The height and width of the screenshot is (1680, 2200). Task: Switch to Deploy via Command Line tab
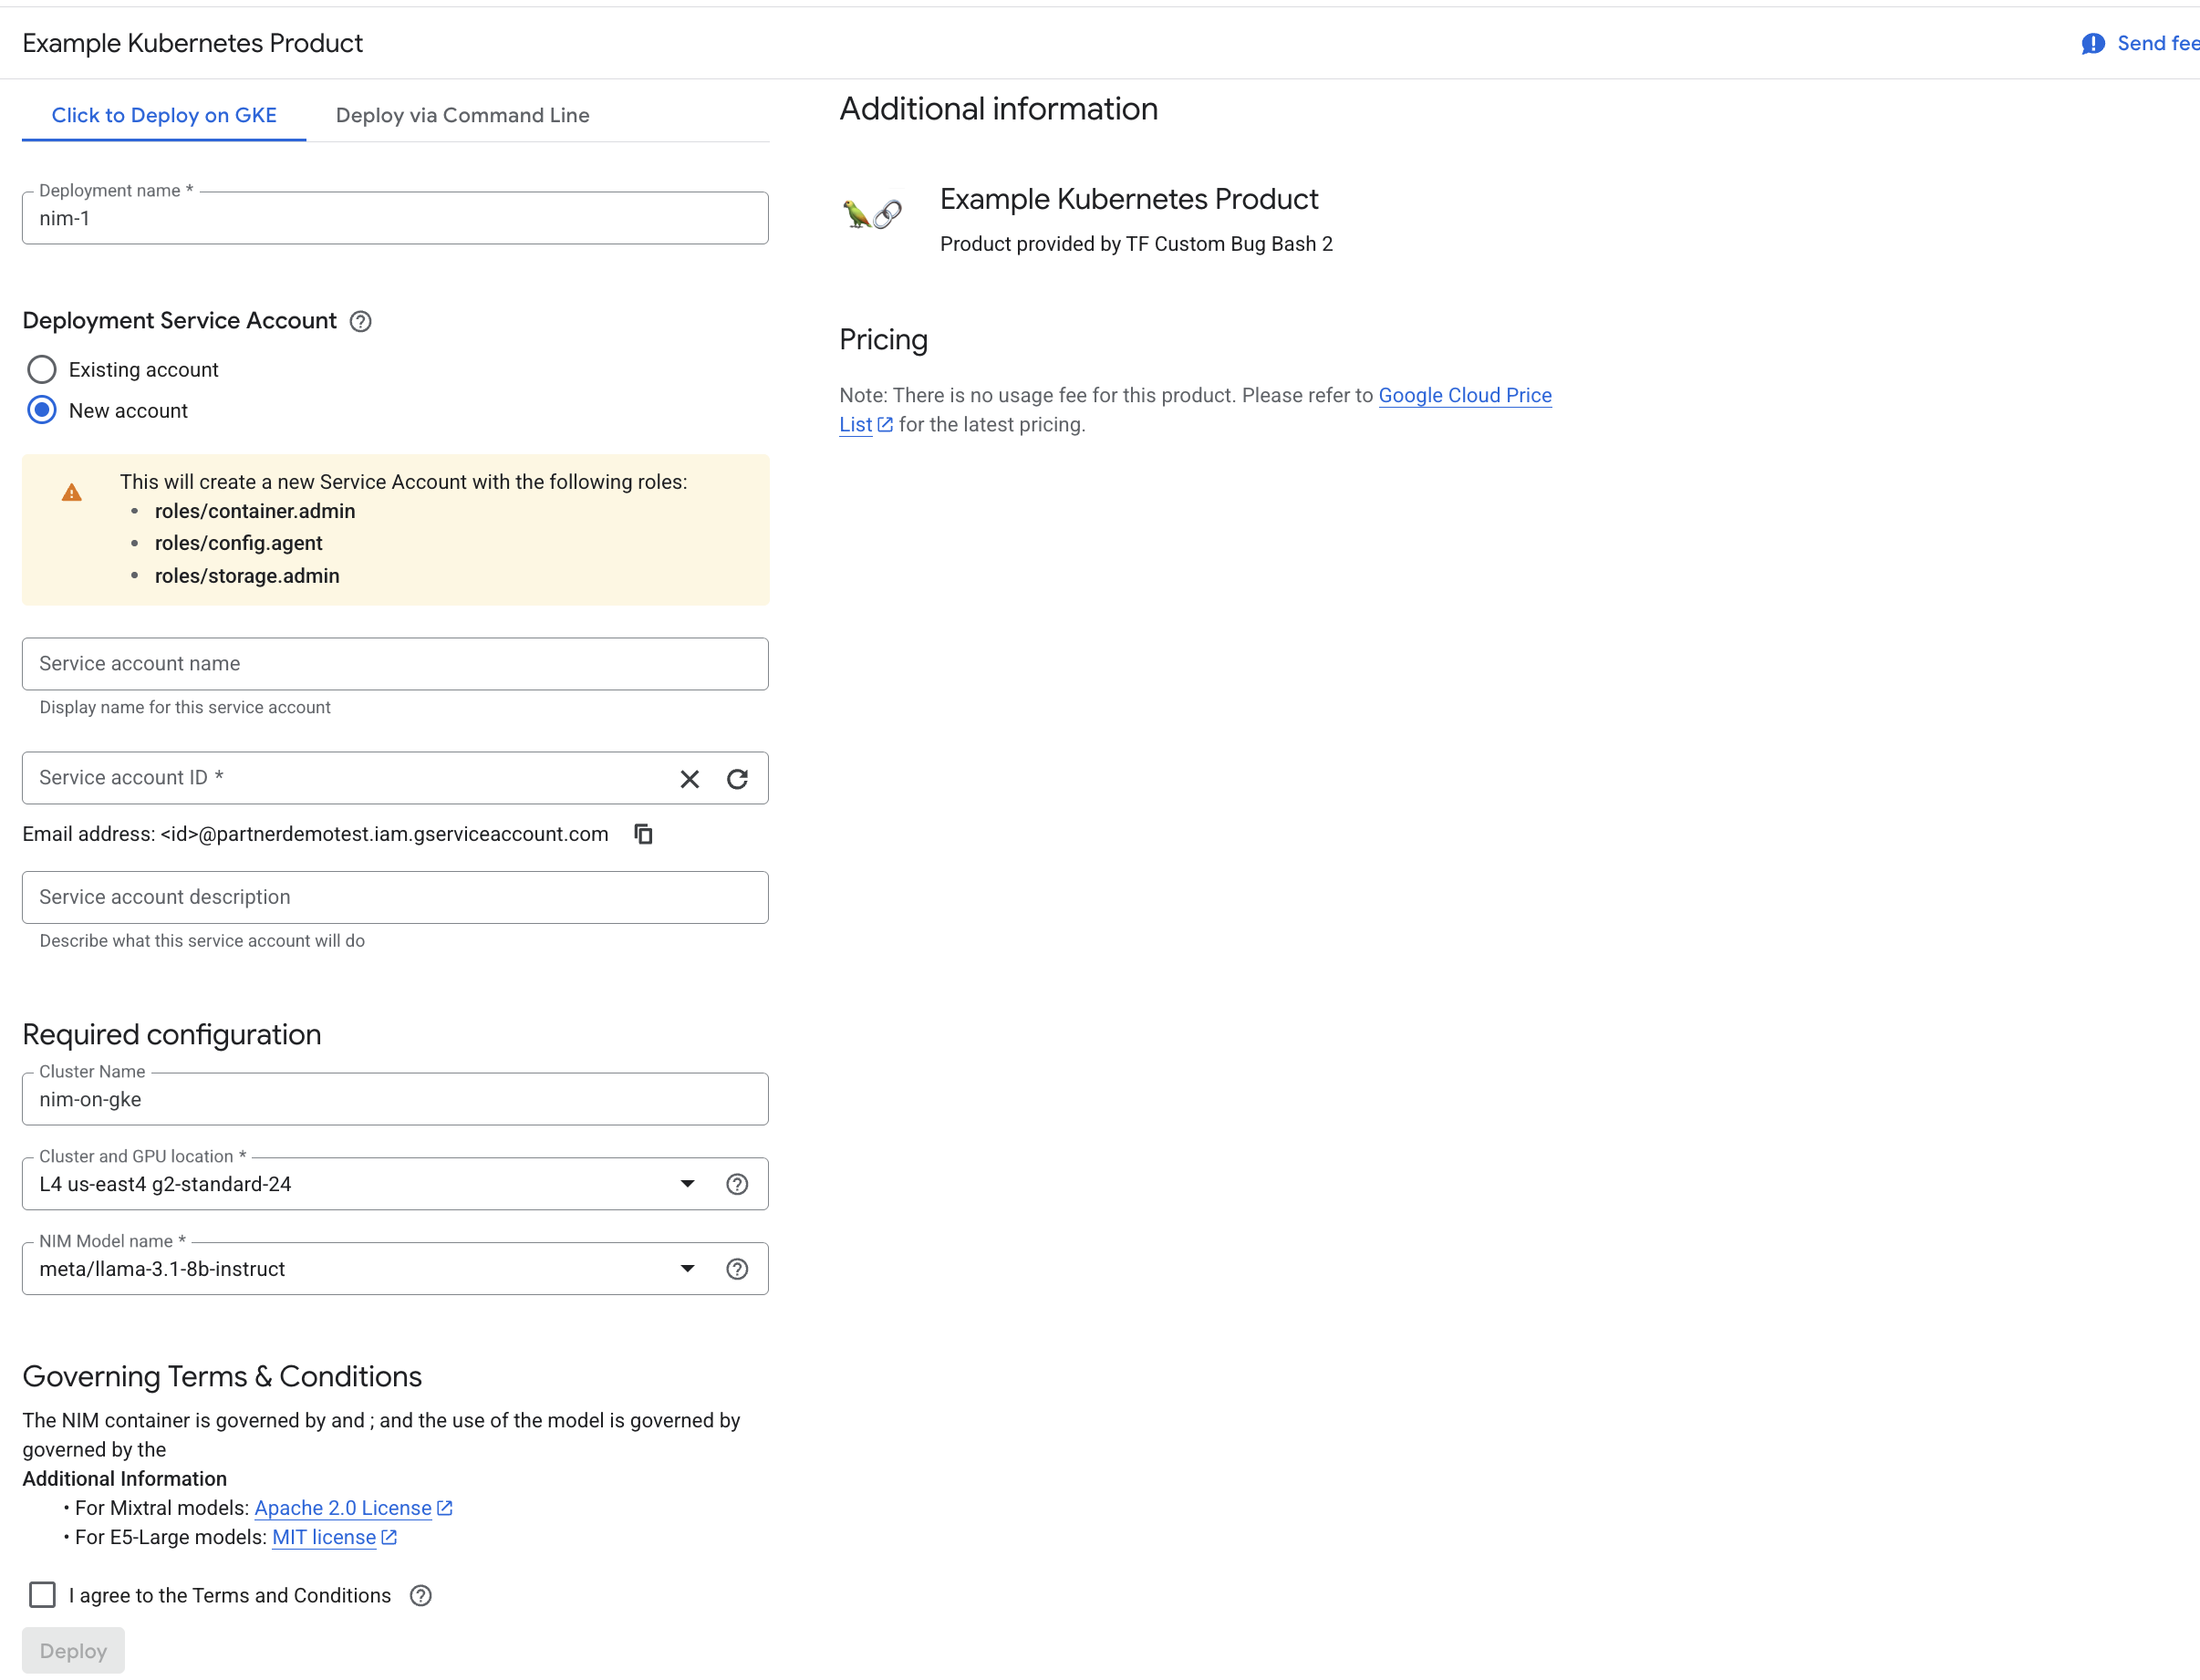pos(462,115)
